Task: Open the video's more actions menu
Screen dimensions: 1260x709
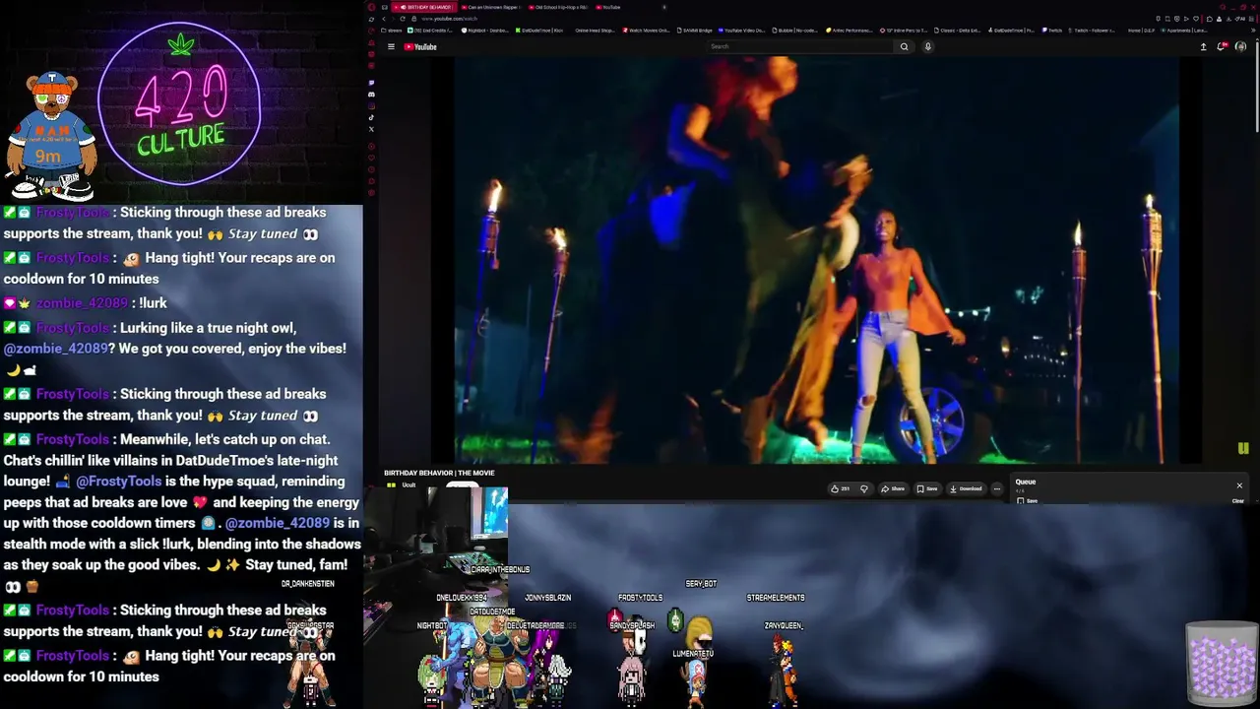Action: coord(996,488)
